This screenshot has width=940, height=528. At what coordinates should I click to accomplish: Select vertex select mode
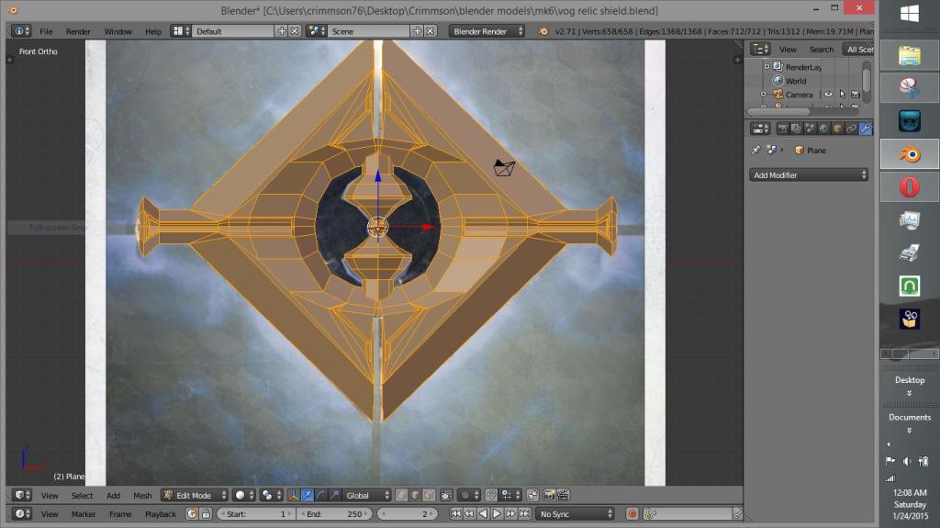click(402, 496)
